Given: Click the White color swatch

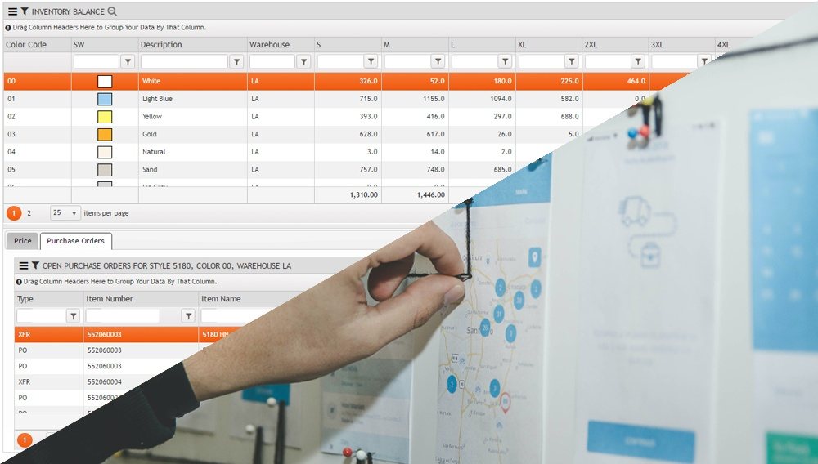Looking at the screenshot, I should pyautogui.click(x=105, y=81).
